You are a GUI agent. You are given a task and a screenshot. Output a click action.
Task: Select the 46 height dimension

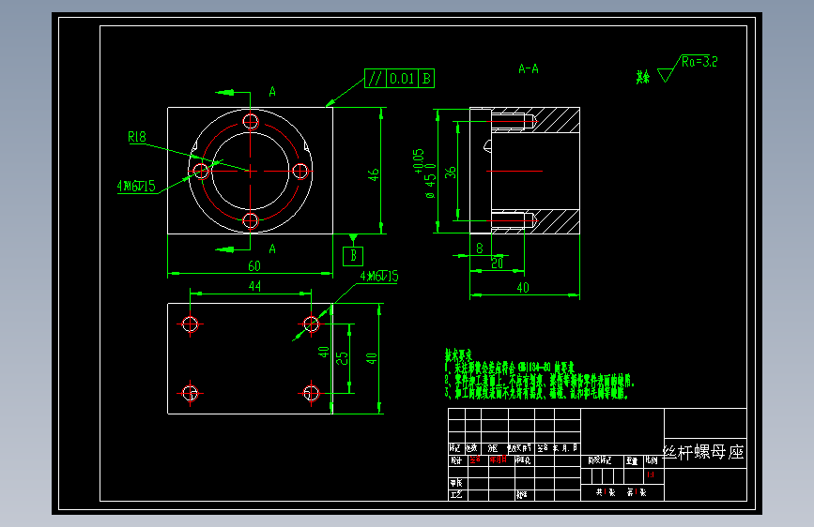click(x=374, y=174)
